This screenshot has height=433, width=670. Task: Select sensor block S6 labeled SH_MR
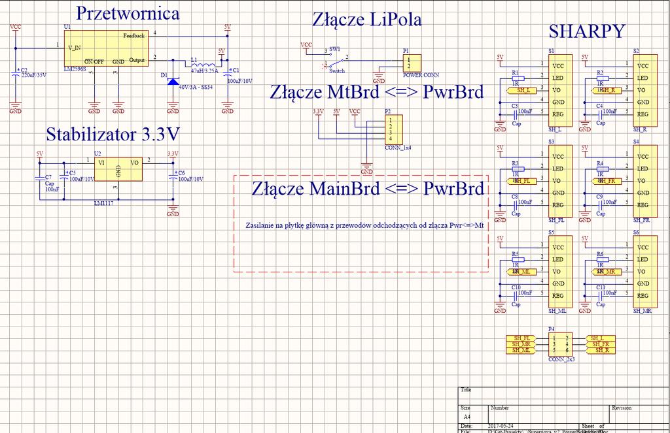(644, 271)
